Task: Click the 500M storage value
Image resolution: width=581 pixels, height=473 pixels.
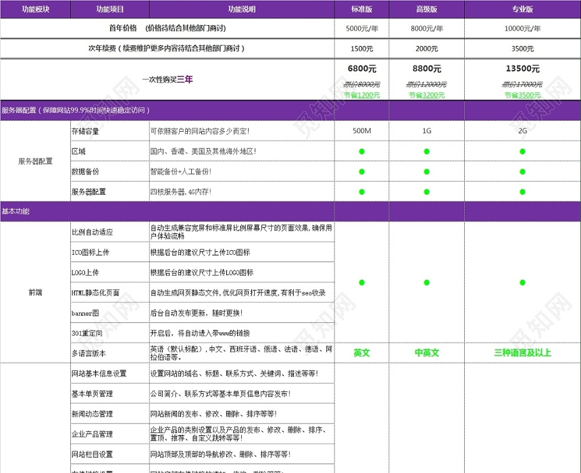Action: tap(361, 131)
